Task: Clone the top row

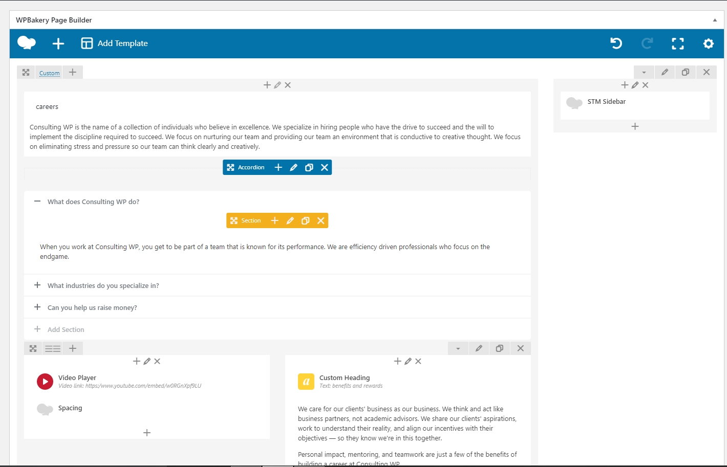Action: pos(686,72)
